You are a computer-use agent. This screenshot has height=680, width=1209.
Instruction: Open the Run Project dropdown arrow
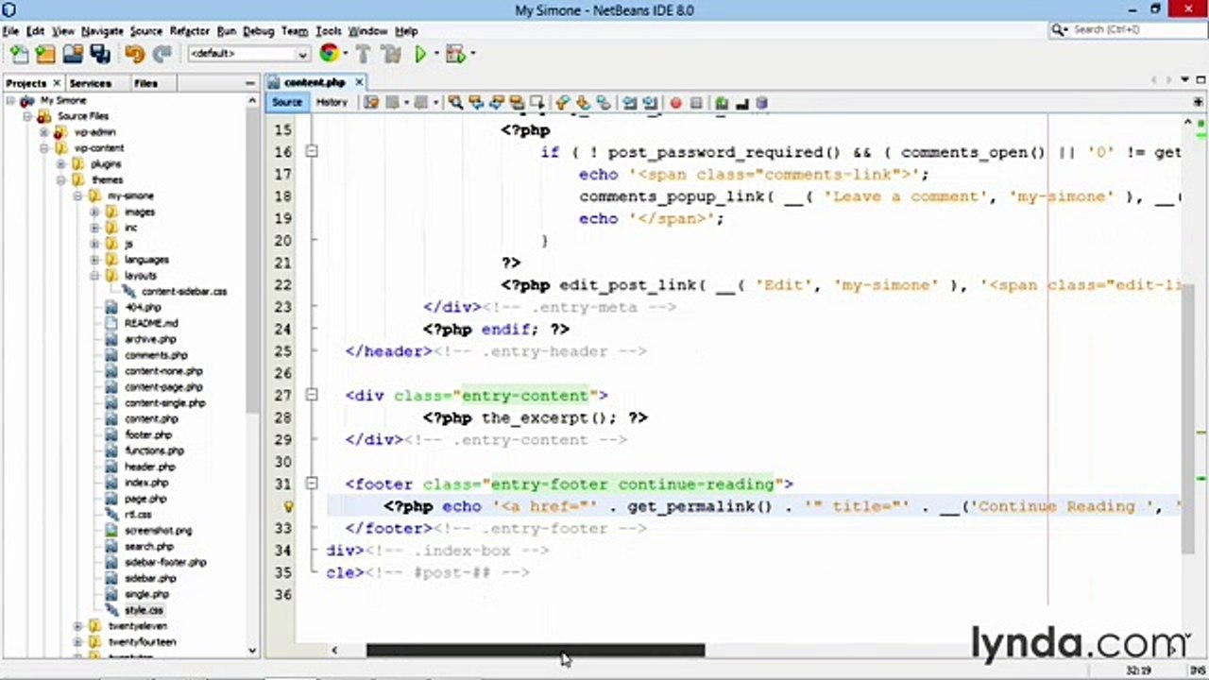434,54
